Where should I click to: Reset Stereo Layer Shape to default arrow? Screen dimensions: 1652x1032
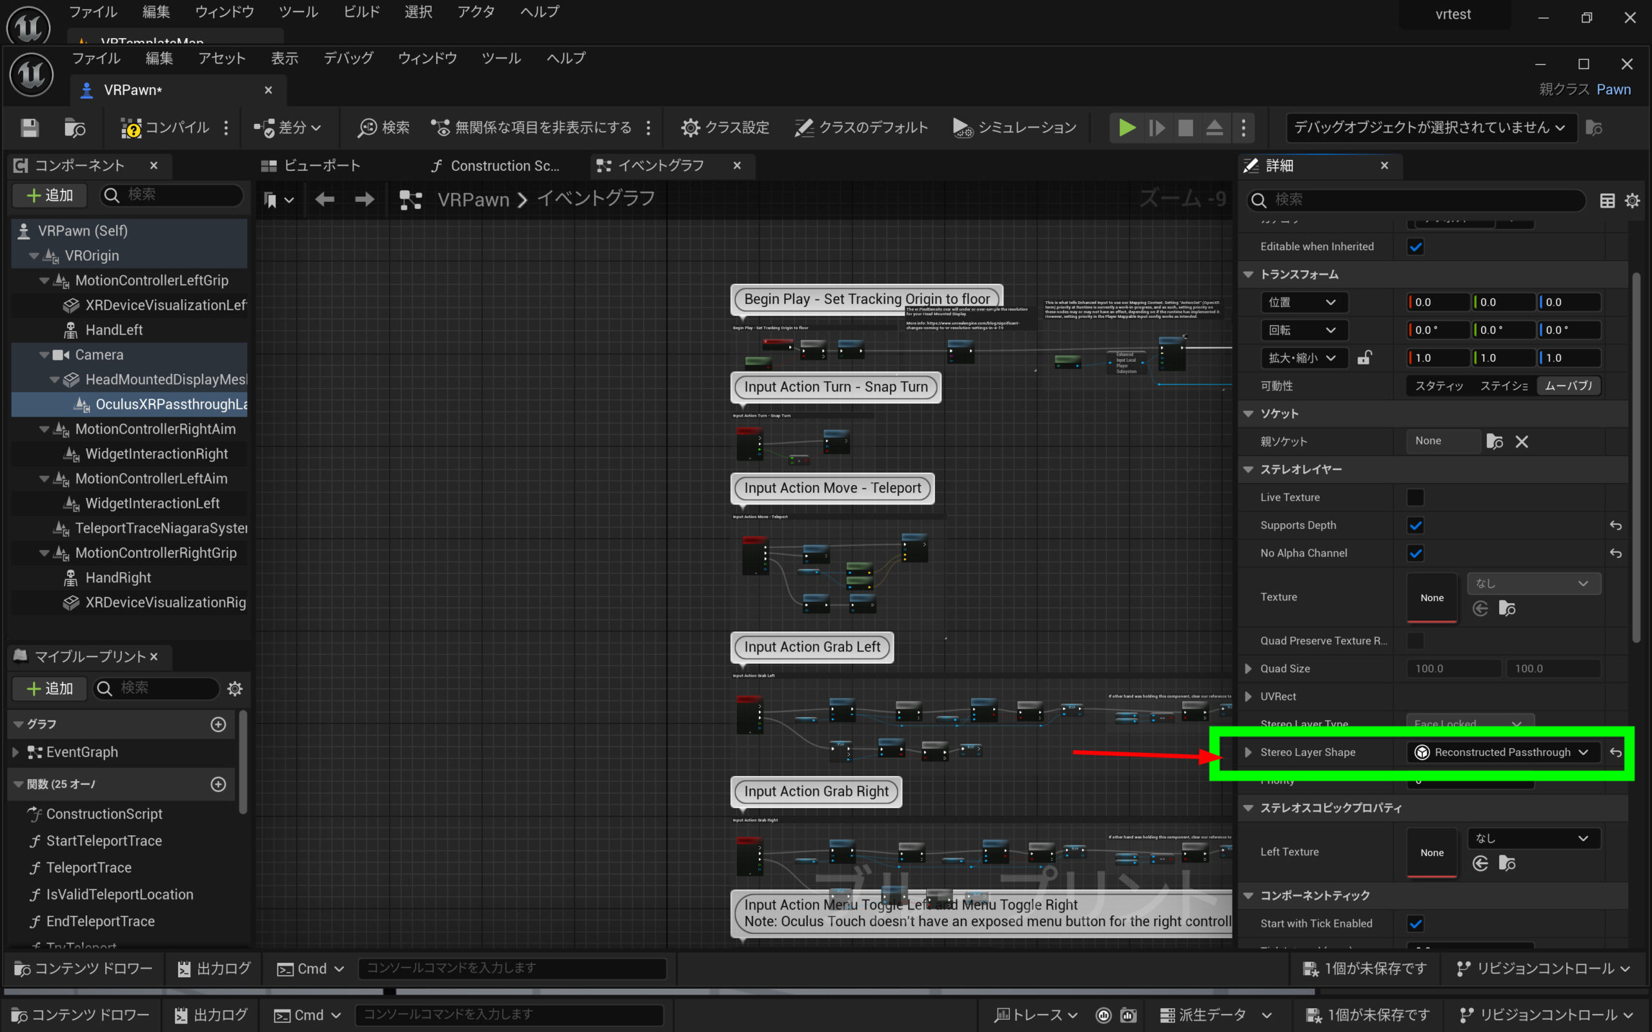(x=1615, y=752)
